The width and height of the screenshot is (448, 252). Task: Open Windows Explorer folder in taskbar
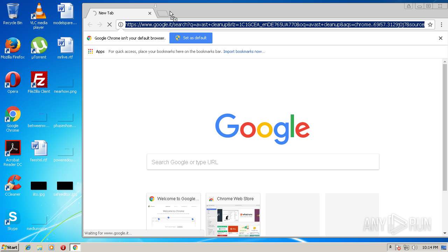point(40,247)
